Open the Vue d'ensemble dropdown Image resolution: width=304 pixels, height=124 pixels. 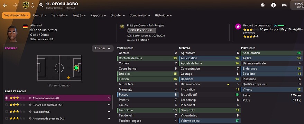coord(16,15)
